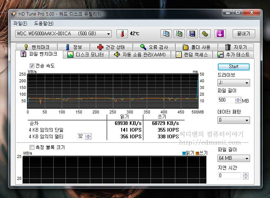This screenshot has width=270, height=198.
Task: Click the 141 IOPS read value
Action: pos(131,130)
